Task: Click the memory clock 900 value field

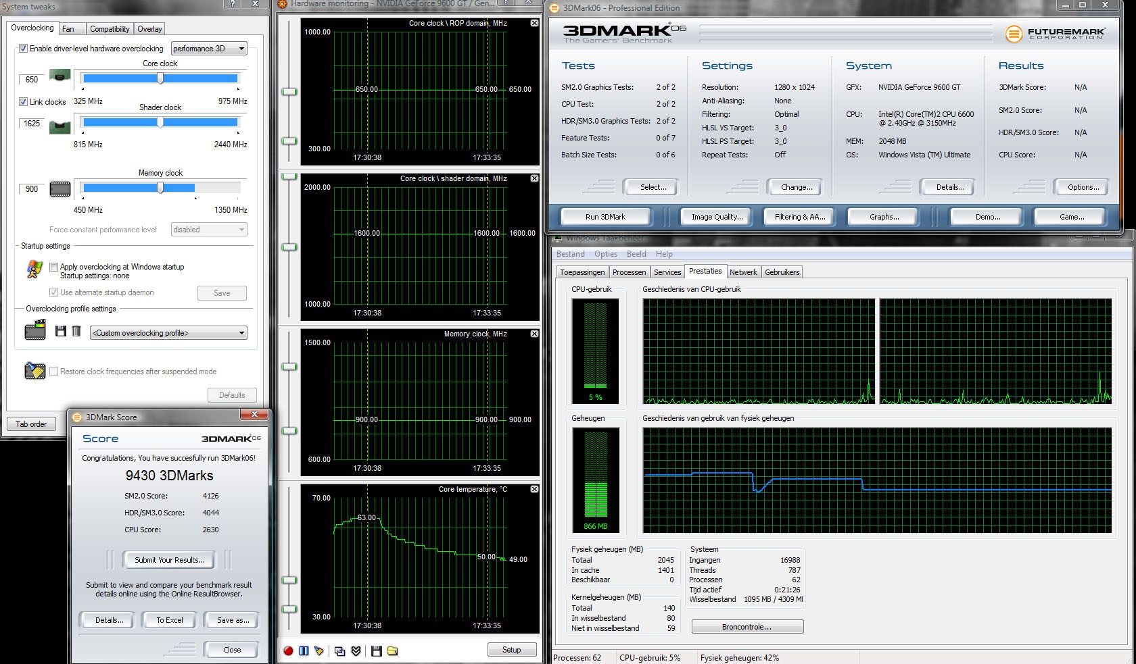Action: (x=32, y=188)
